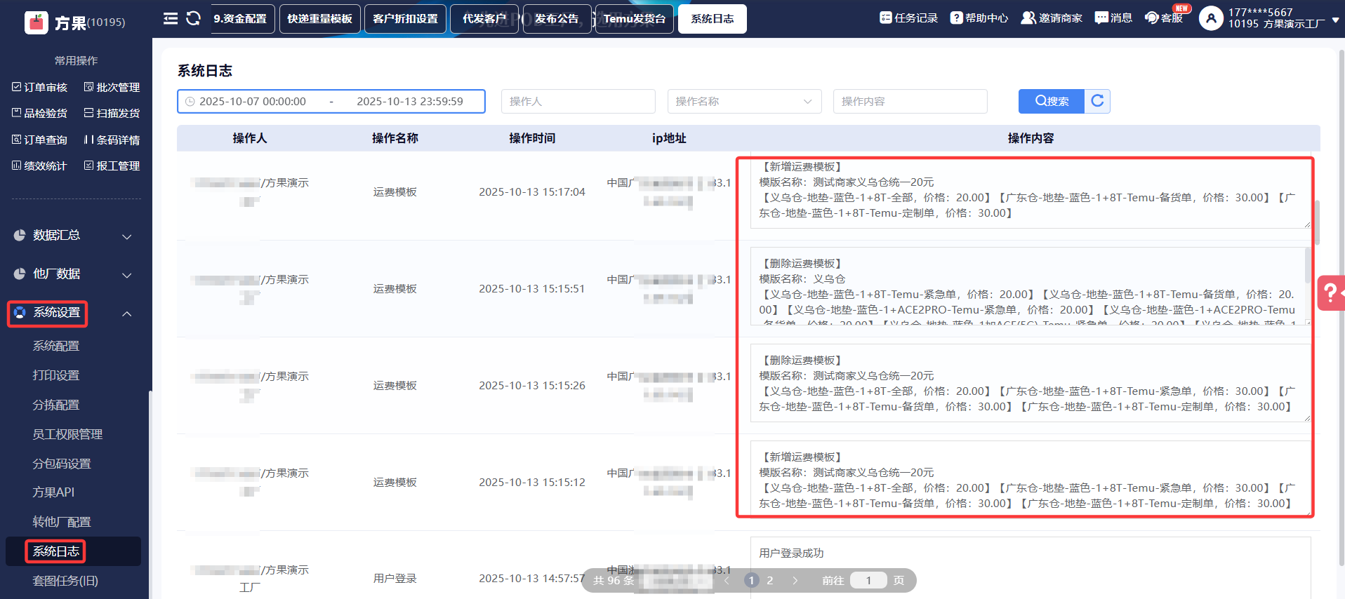Open the account dropdown arrow at top right
Image resolution: width=1345 pixels, height=599 pixels.
1335,20
